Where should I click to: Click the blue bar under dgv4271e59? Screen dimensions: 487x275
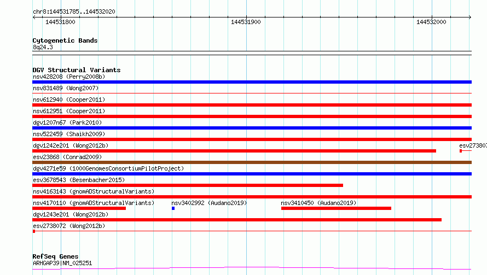(252, 174)
